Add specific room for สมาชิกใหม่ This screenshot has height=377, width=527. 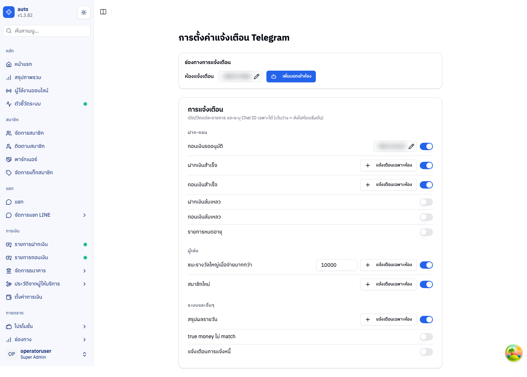tap(388, 284)
